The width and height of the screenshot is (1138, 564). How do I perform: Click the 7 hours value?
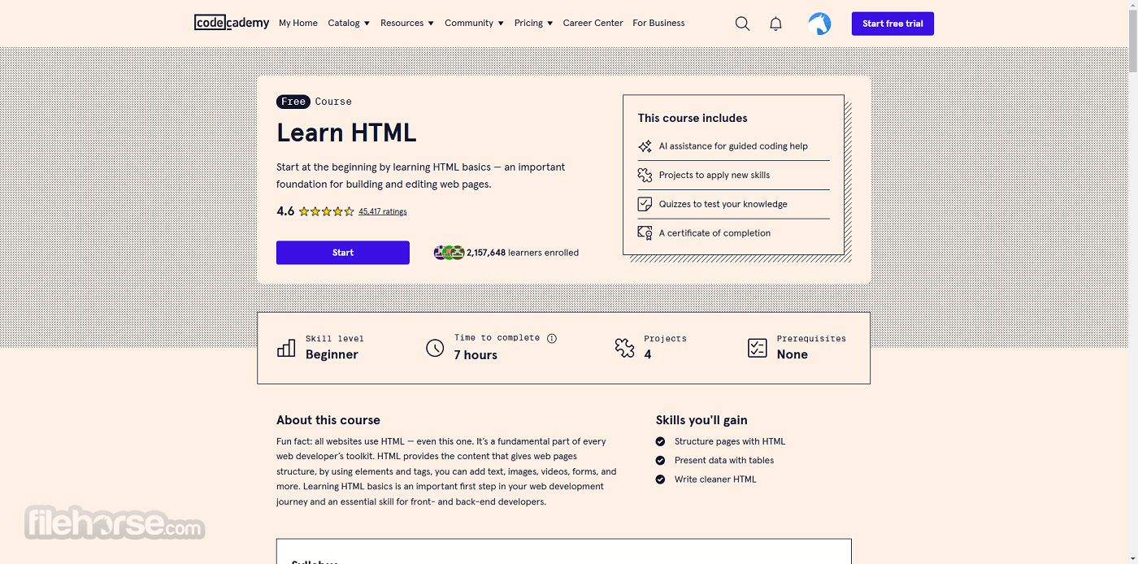pyautogui.click(x=476, y=355)
